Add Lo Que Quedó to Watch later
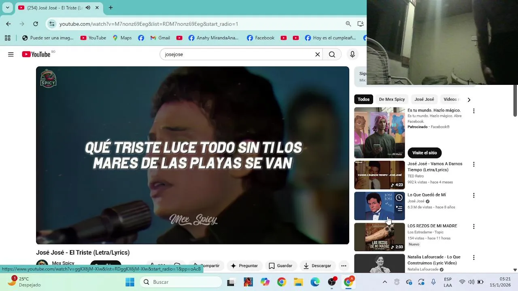The width and height of the screenshot is (518, 291). (399, 198)
